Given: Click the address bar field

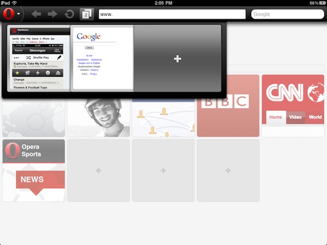Looking at the screenshot, I should pyautogui.click(x=172, y=15).
